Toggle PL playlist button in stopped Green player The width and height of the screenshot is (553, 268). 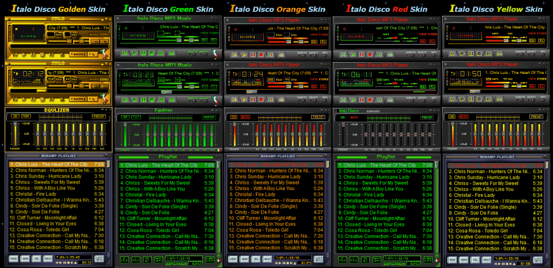[x=214, y=40]
